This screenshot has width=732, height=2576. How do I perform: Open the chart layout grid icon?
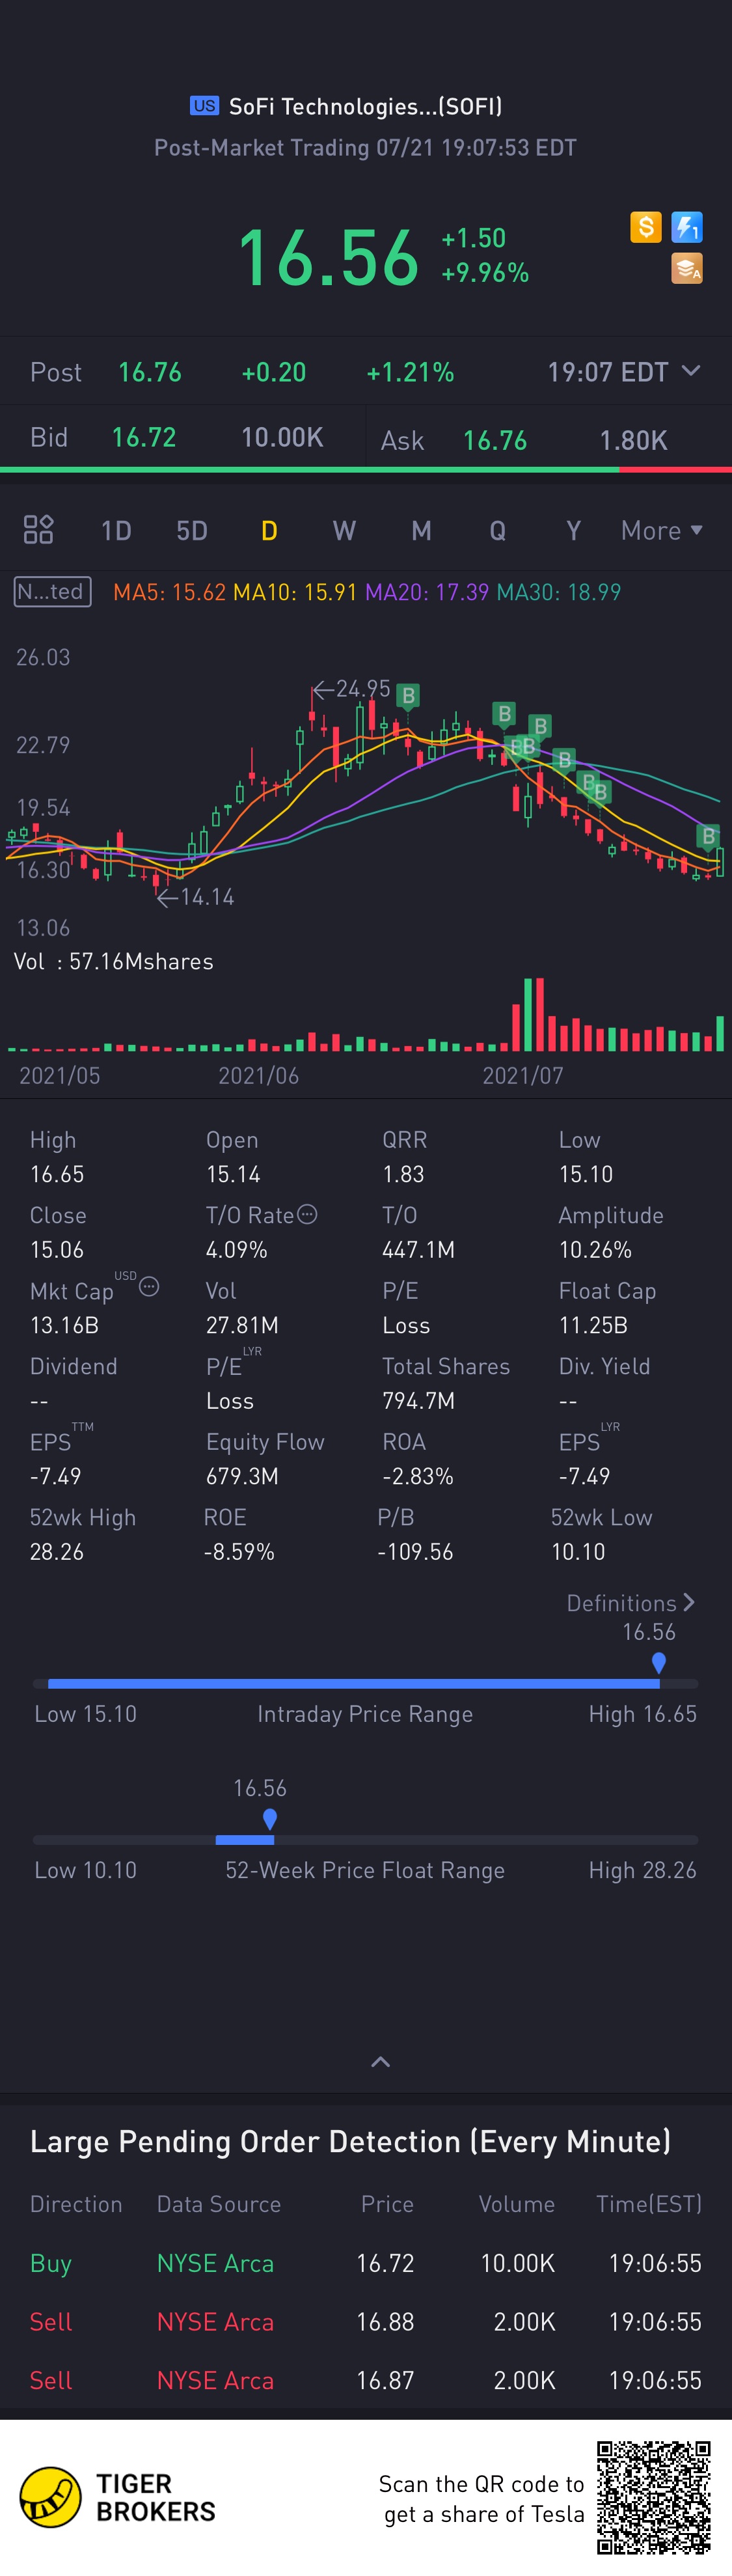[x=38, y=529]
